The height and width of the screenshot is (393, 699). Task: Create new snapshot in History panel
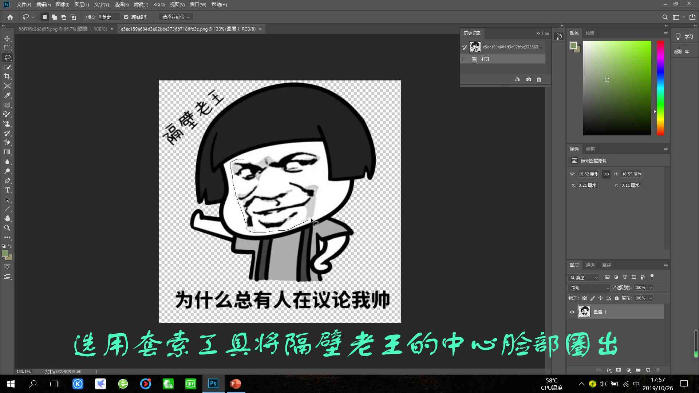click(529, 79)
